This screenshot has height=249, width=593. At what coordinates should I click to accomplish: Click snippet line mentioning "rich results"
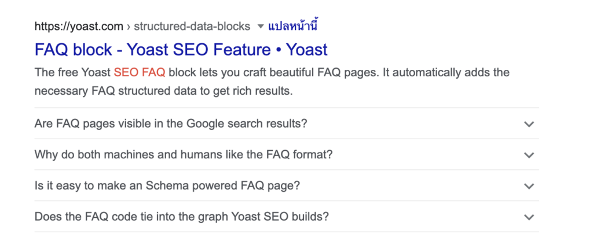164,91
